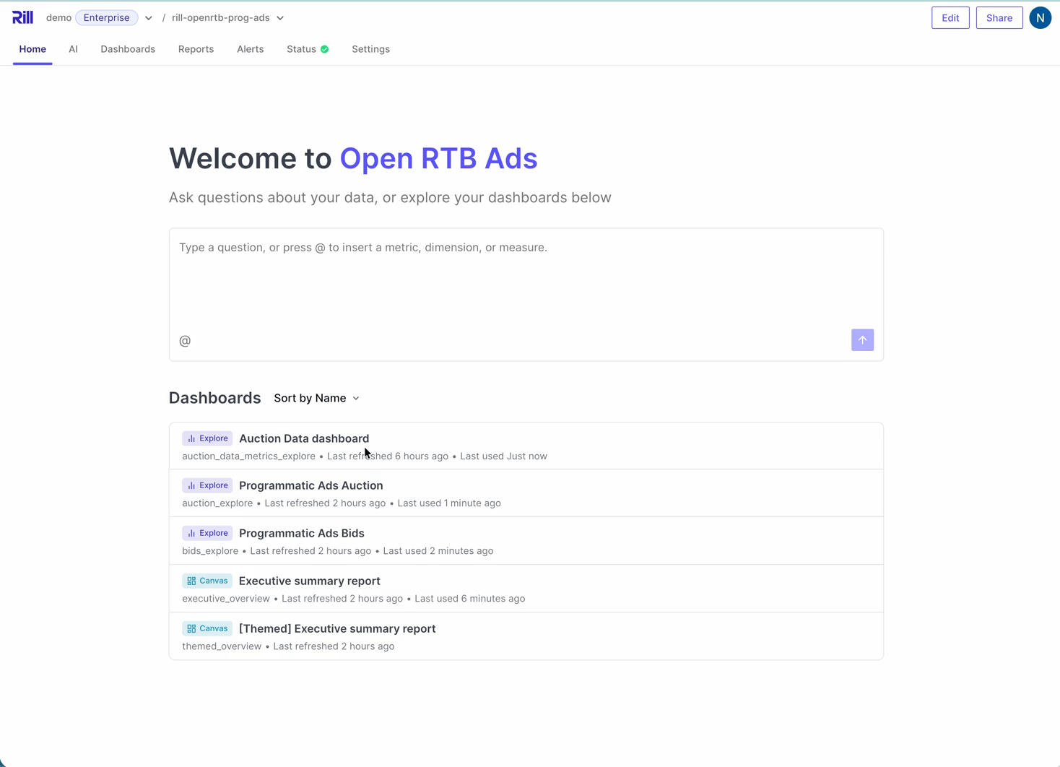The width and height of the screenshot is (1060, 767).
Task: Open Programmatic Ads Bids dashboard
Action: point(526,541)
